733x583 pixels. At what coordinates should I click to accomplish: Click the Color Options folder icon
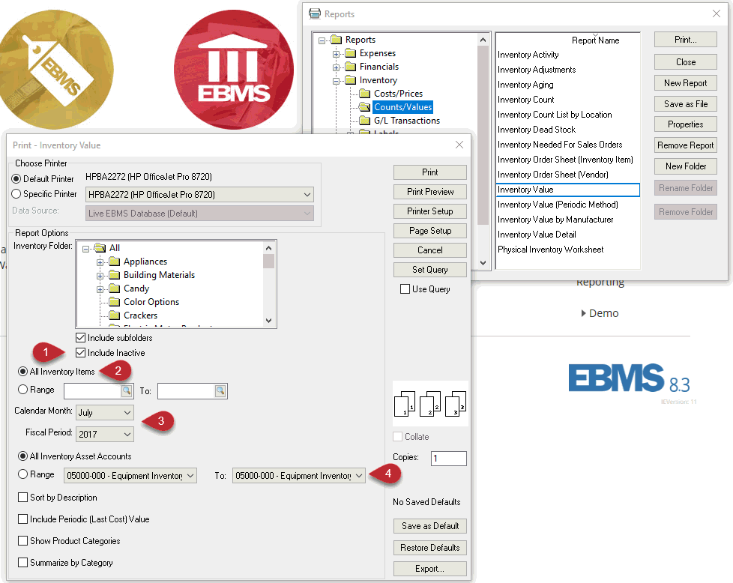(115, 302)
